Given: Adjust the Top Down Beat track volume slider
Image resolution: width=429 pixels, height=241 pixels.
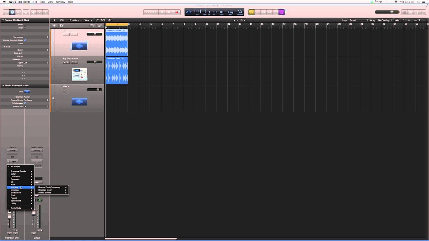Looking at the screenshot, I should [x=95, y=62].
